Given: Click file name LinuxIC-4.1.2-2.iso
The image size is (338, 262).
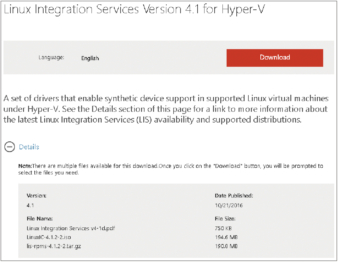Looking at the screenshot, I should [x=49, y=237].
